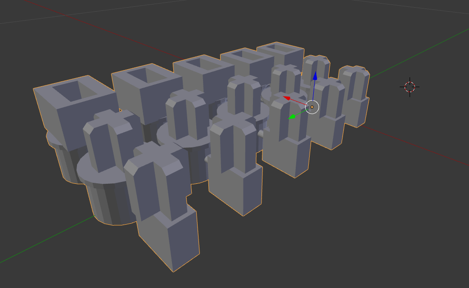Click the green Y-axis gizmo arrow

click(x=293, y=116)
